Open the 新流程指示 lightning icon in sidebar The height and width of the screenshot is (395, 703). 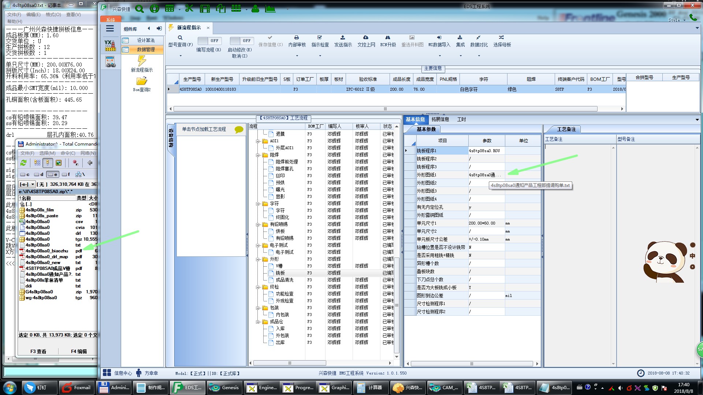point(142,61)
